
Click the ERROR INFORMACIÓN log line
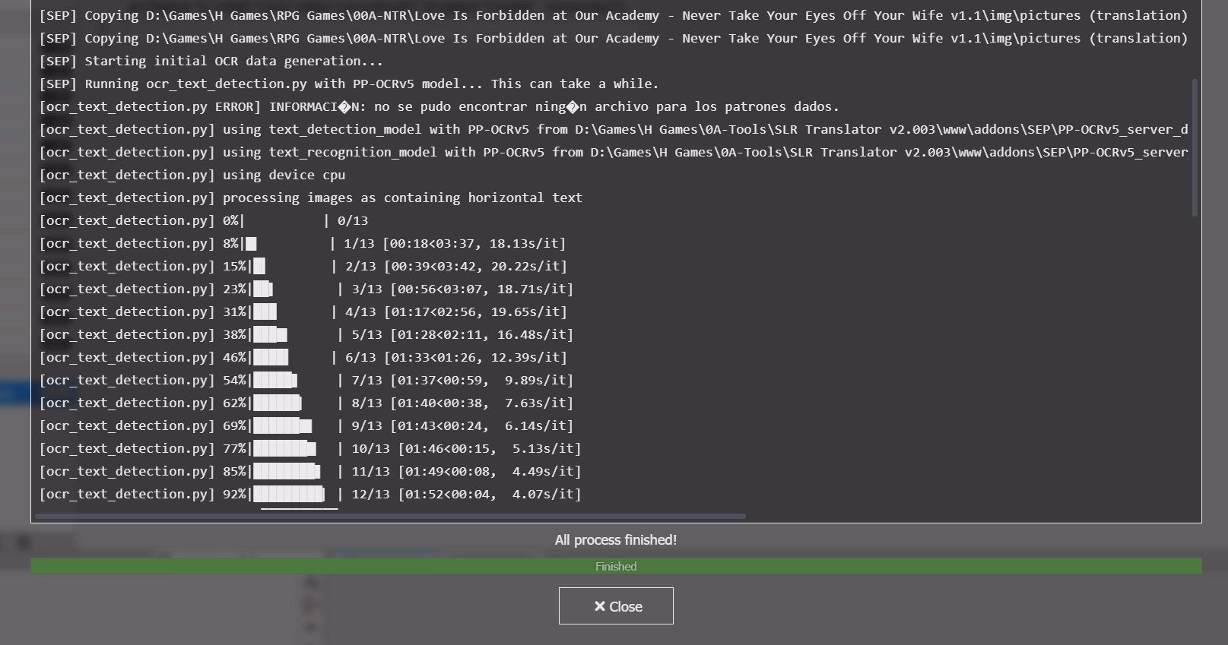point(439,107)
